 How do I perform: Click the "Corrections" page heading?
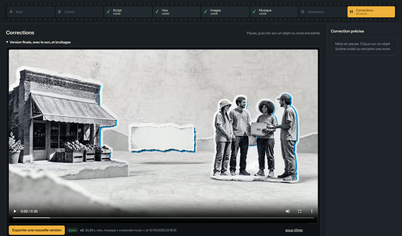(20, 33)
